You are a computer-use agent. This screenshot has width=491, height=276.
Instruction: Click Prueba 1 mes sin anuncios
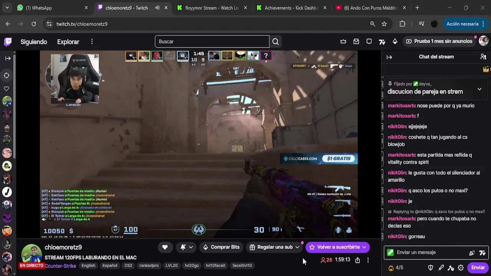pos(439,41)
